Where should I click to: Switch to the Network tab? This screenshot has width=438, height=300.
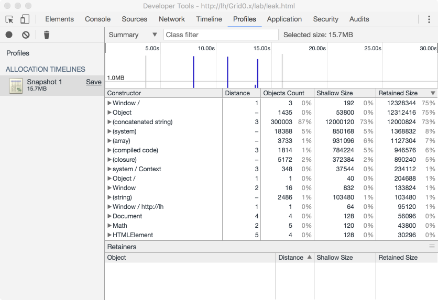[x=171, y=19]
